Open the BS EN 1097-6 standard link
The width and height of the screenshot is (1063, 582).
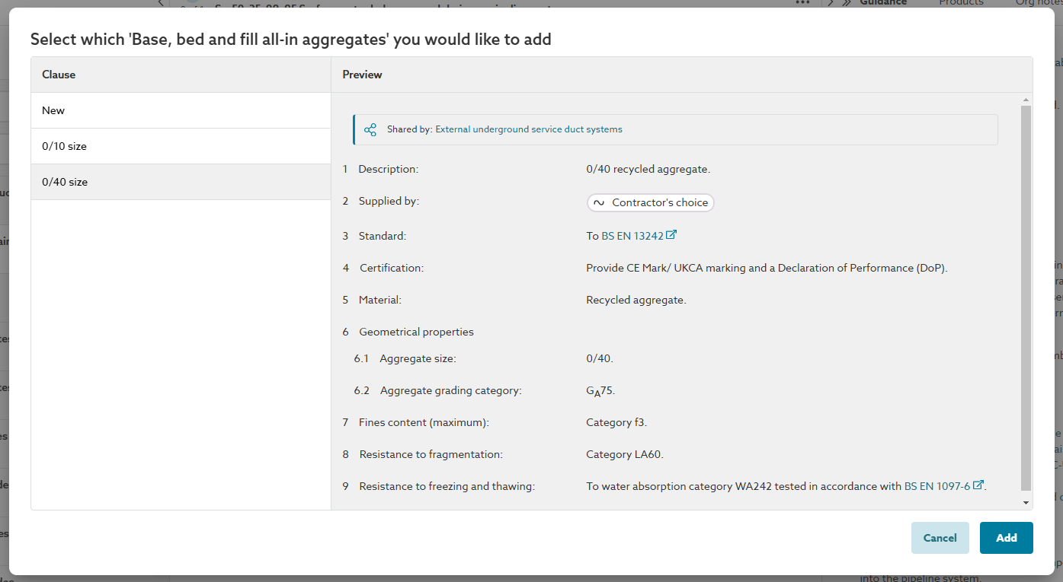point(937,486)
